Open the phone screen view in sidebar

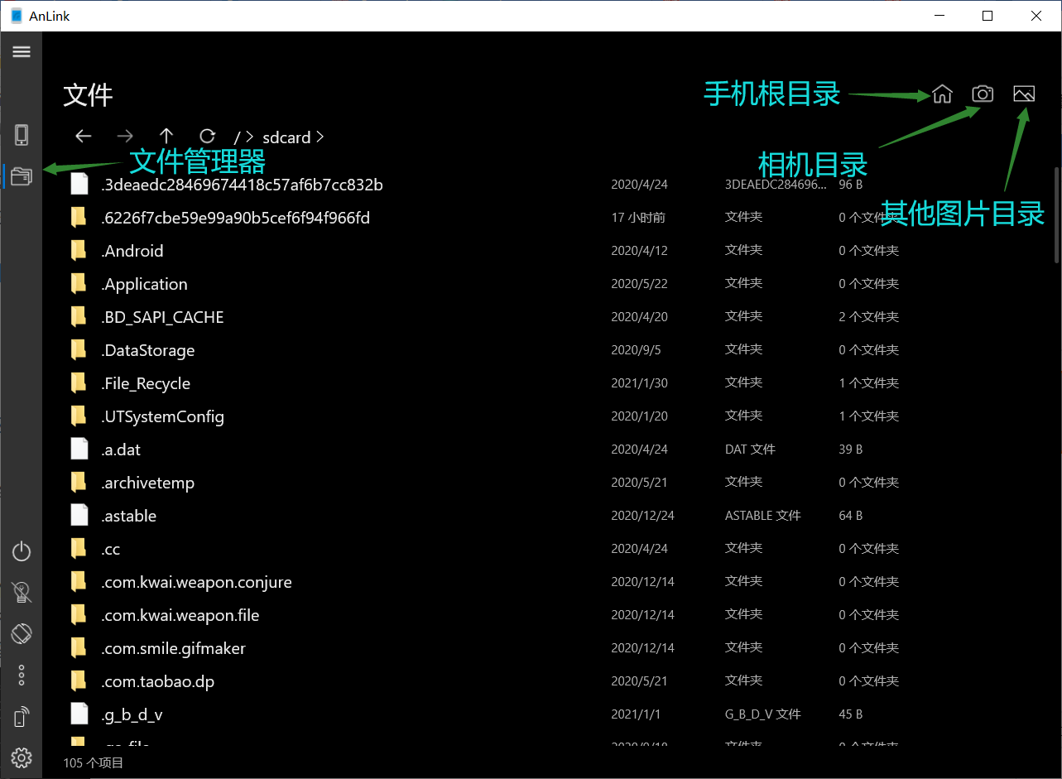[x=22, y=135]
